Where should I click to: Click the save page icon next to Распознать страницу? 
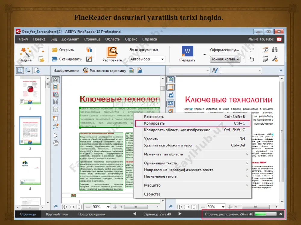(140, 70)
